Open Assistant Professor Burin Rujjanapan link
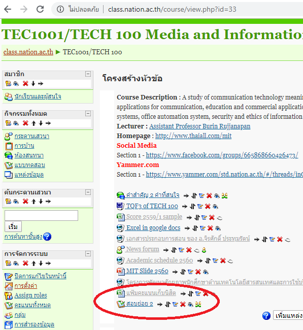Viewport: 303px width, 330px height. (200, 126)
